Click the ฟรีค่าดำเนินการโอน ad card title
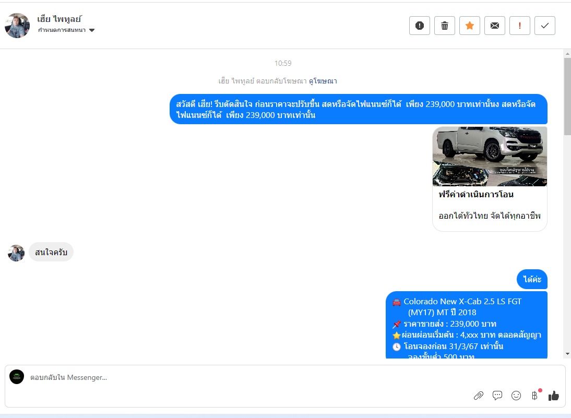The height and width of the screenshot is (418, 571). [476, 195]
